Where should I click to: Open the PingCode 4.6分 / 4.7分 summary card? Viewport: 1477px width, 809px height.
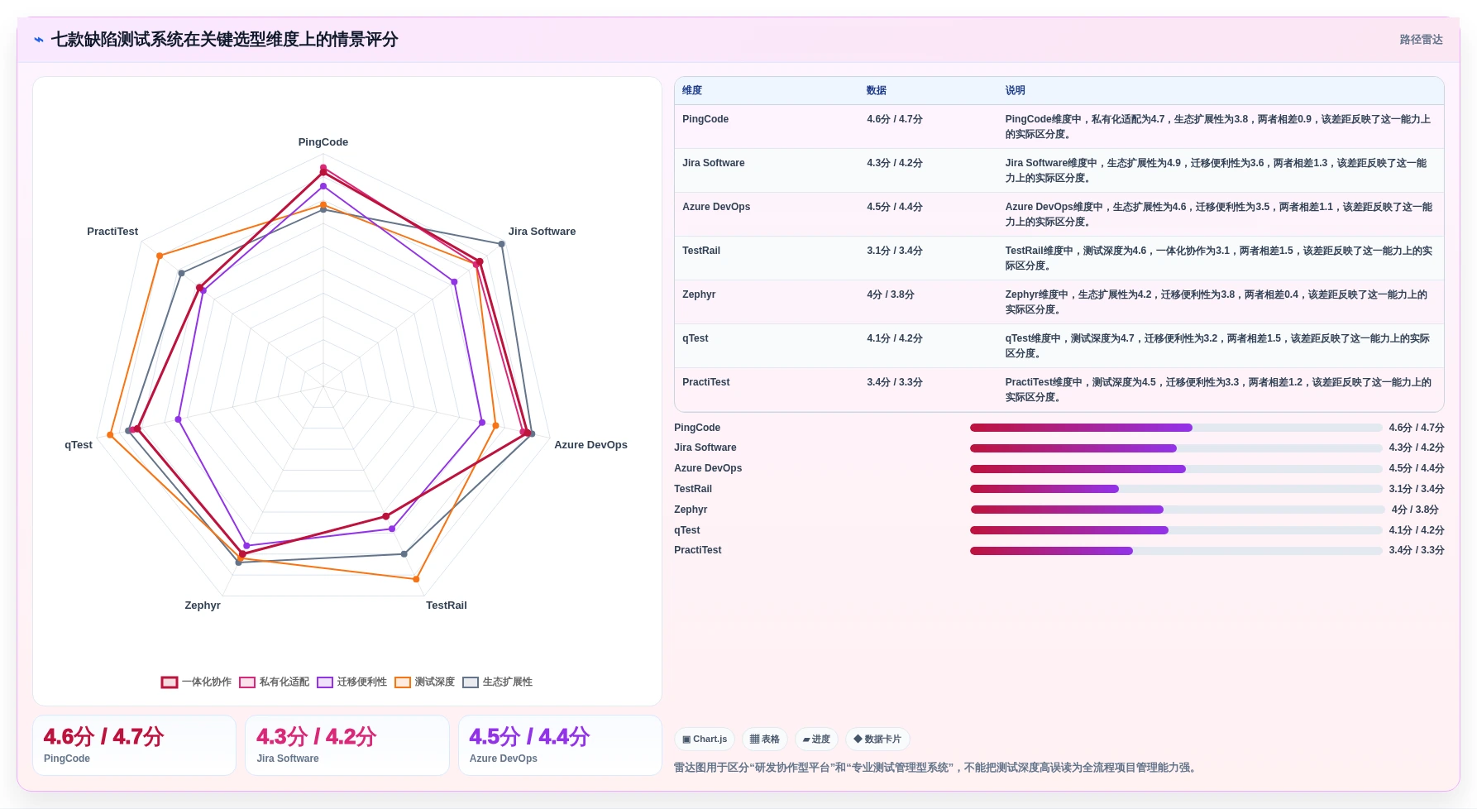click(134, 745)
